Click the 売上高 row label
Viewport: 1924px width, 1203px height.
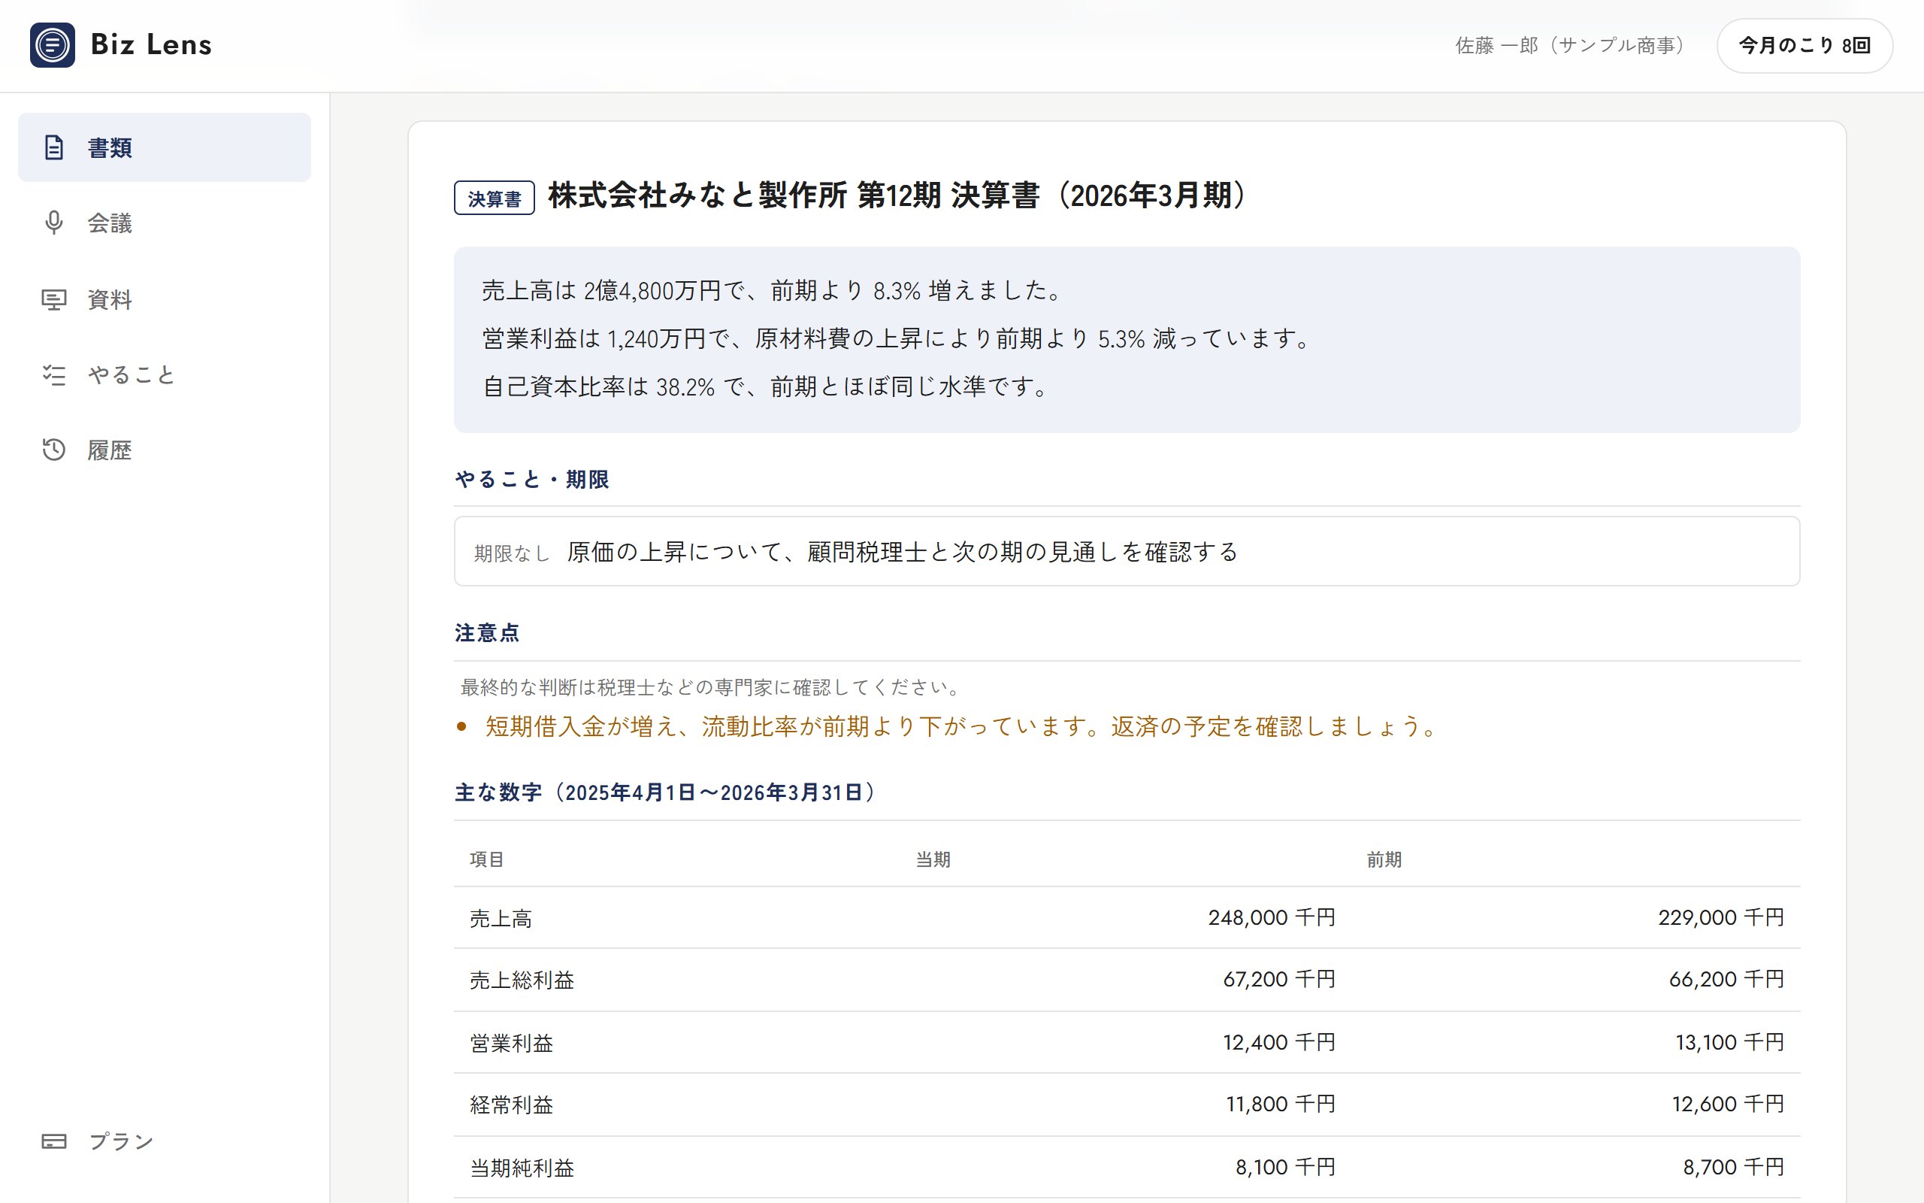(501, 919)
